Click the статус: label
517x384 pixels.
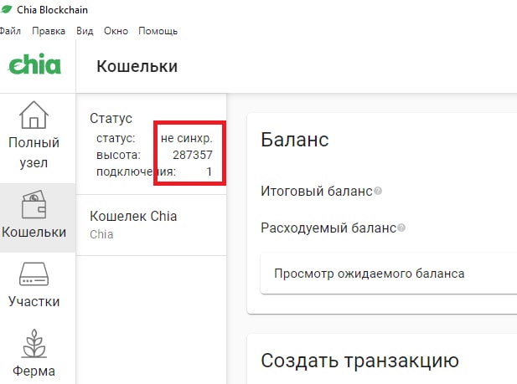116,138
